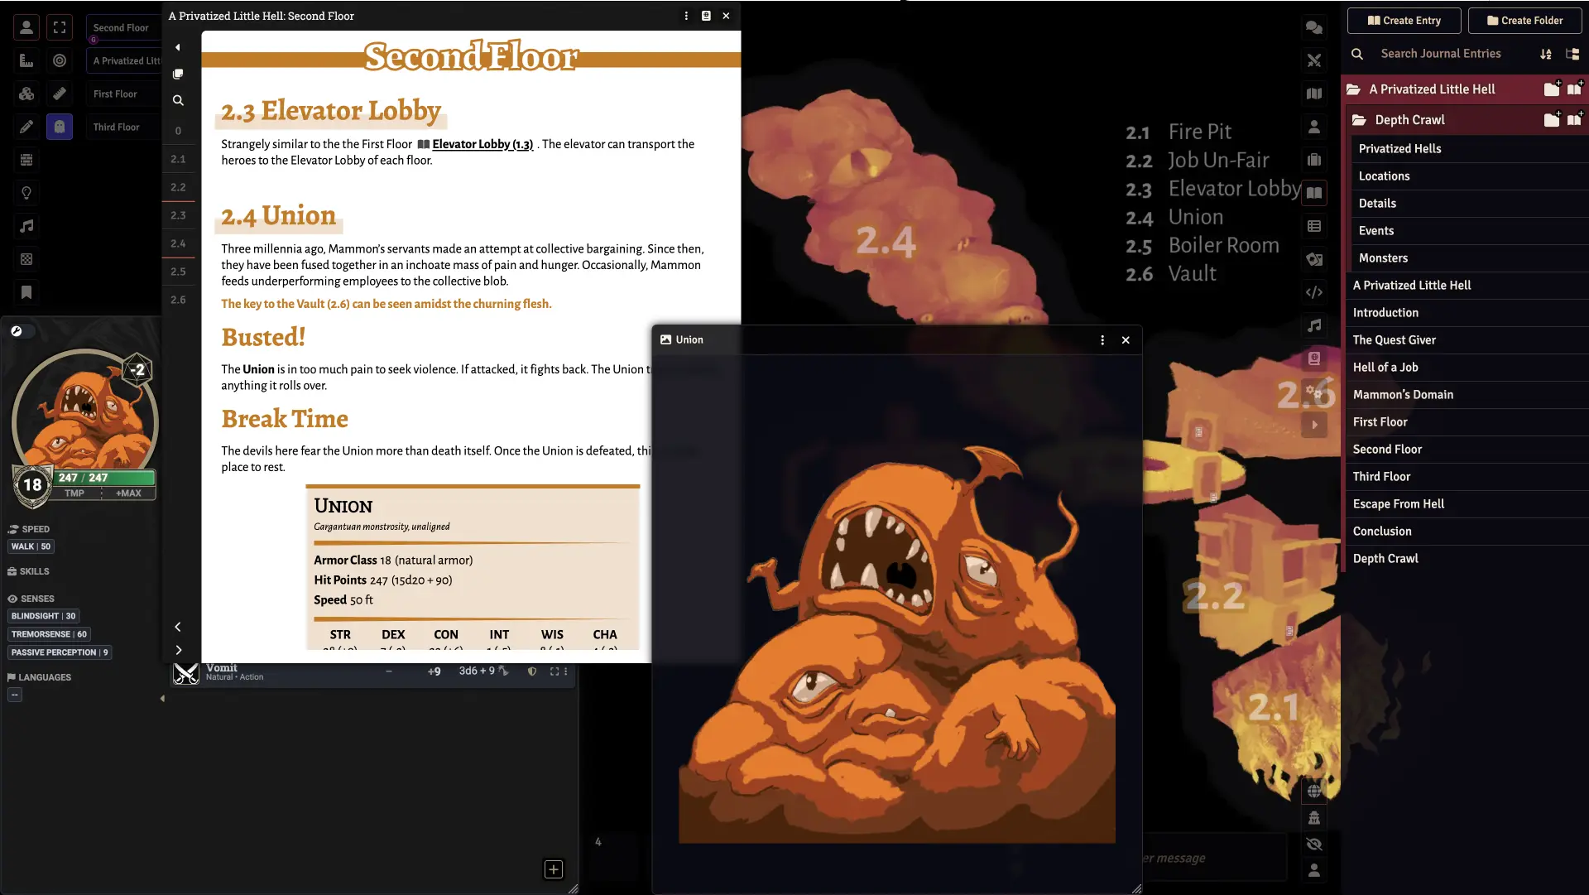1589x895 pixels.
Task: Open the Rollable Tables sidebar tab
Action: click(1314, 226)
